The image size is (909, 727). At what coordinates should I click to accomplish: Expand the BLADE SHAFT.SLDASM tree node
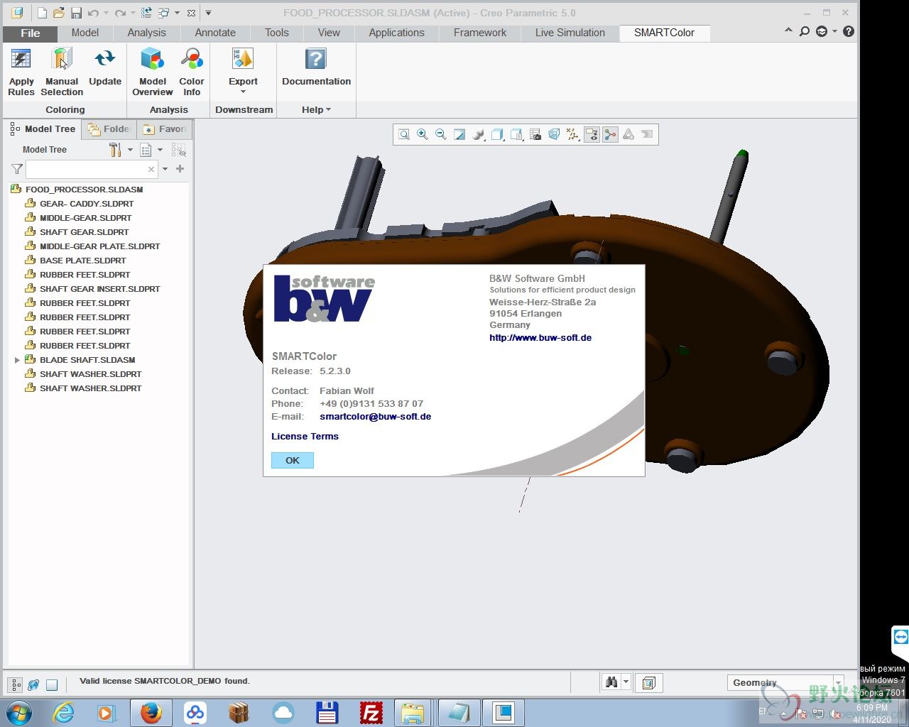coord(17,360)
